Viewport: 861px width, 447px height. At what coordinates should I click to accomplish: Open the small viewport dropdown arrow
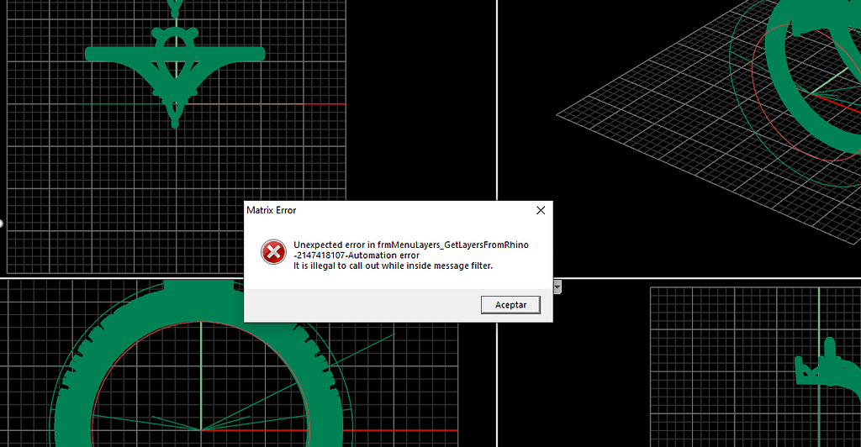tap(557, 287)
